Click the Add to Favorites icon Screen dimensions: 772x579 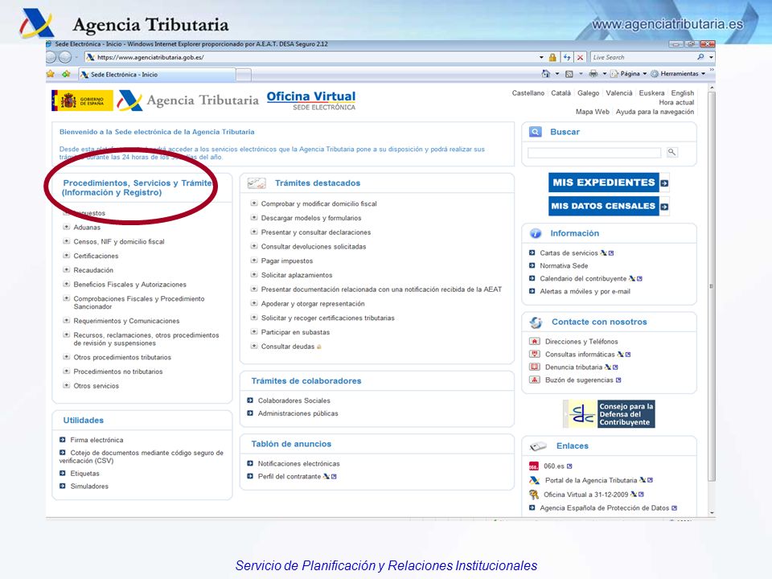tap(66, 74)
